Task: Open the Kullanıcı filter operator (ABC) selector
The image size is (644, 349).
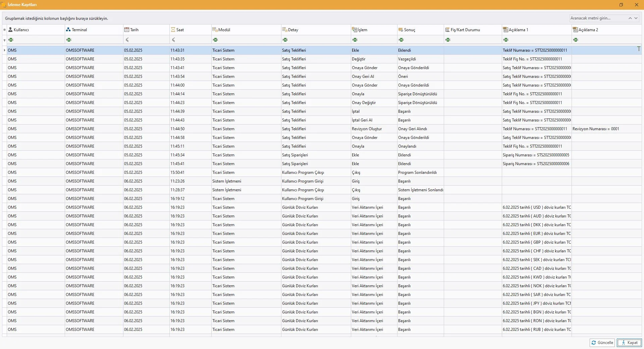Action: coord(11,40)
